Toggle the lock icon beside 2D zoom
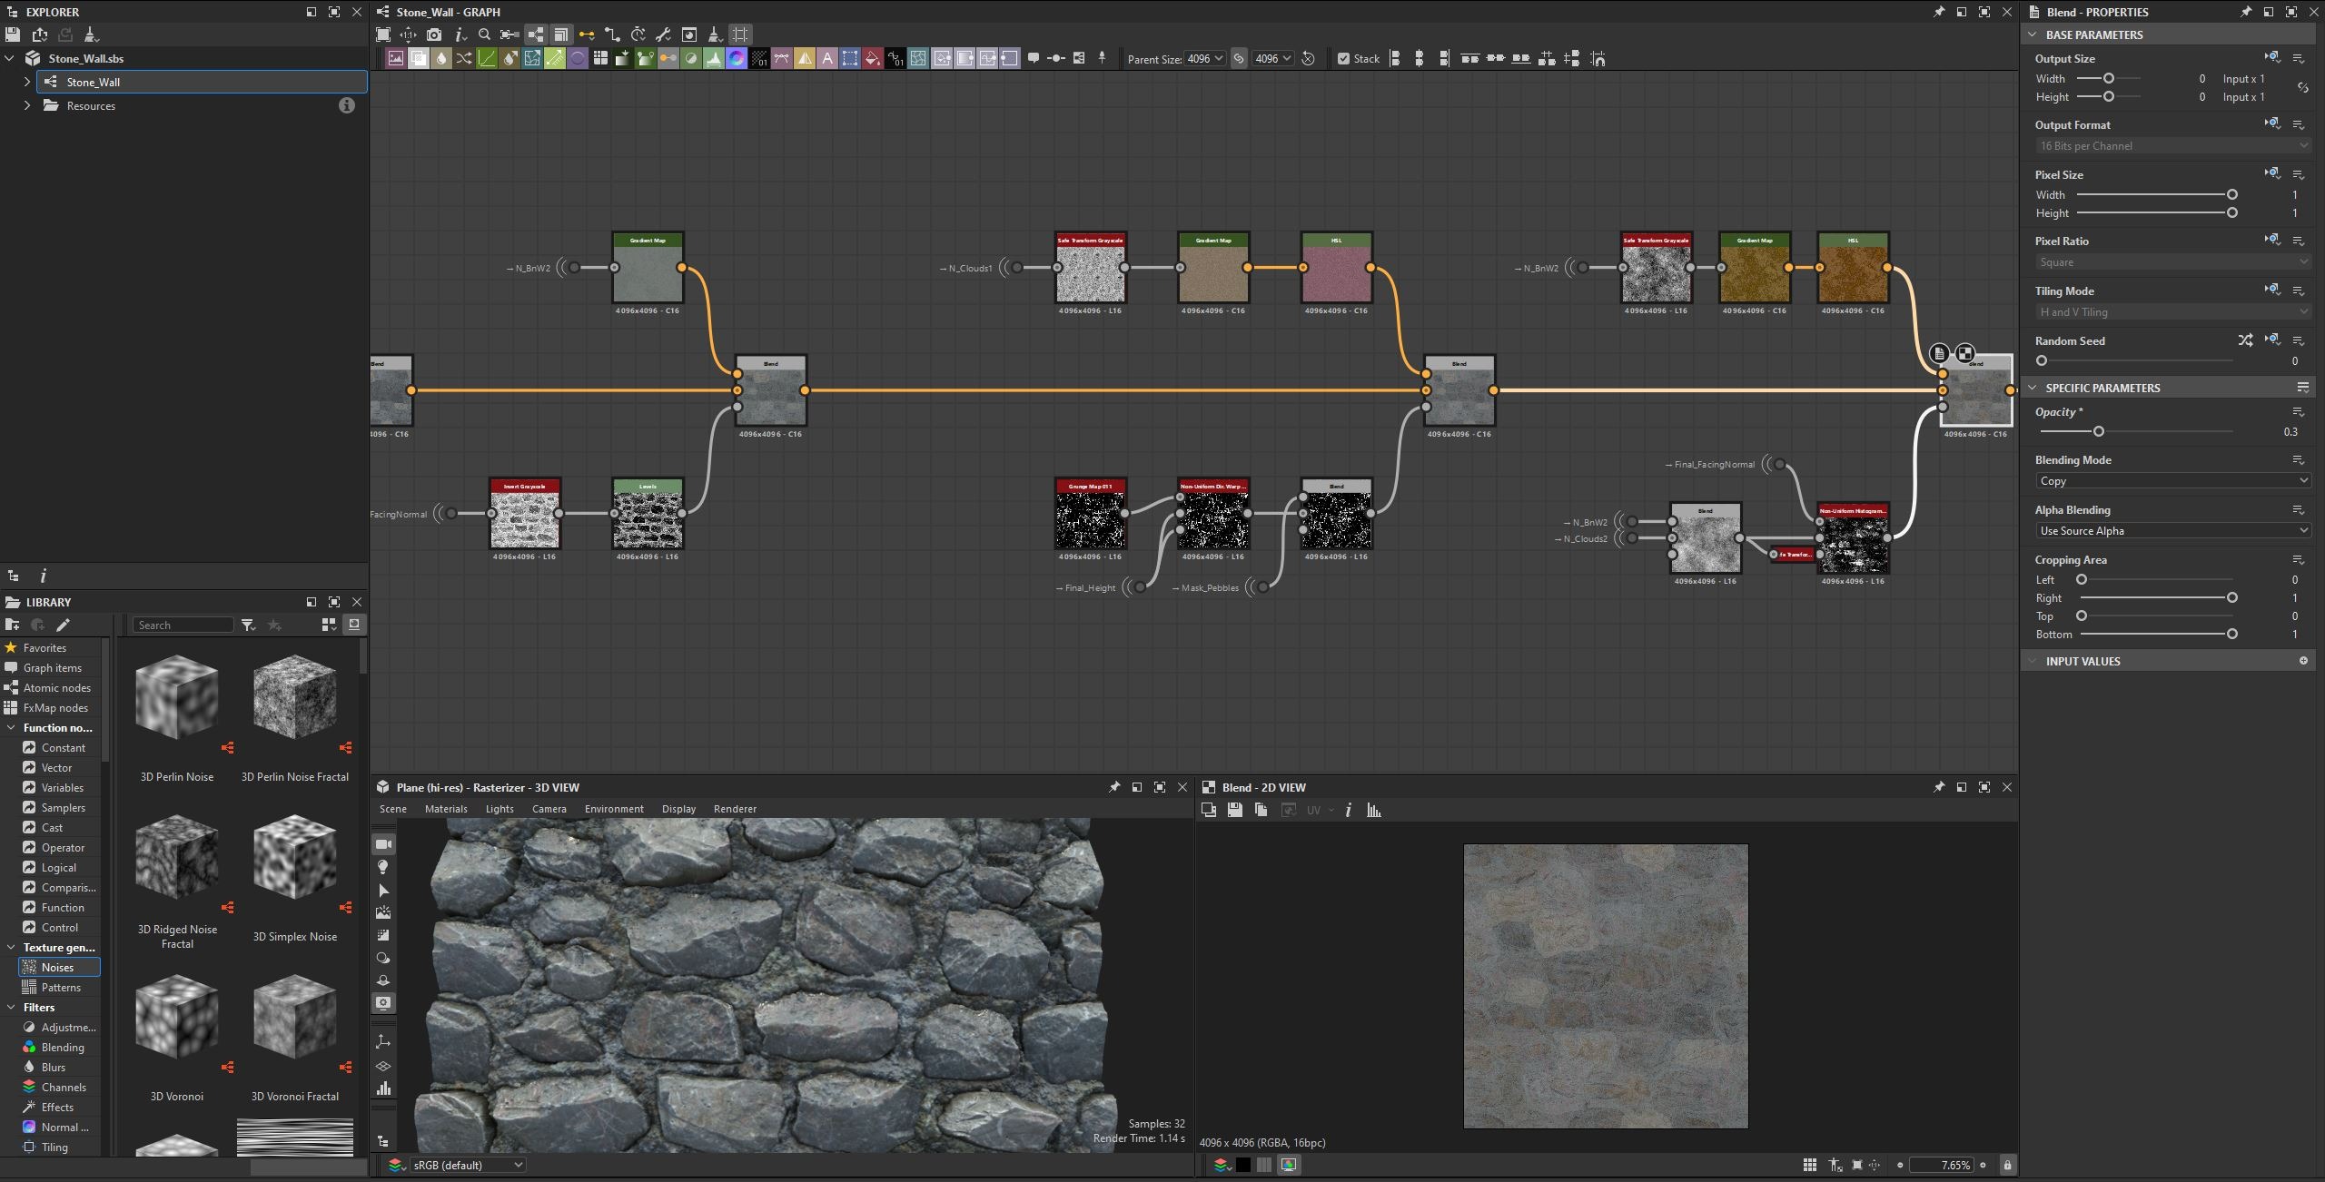Image resolution: width=2325 pixels, height=1182 pixels. pyautogui.click(x=2007, y=1165)
